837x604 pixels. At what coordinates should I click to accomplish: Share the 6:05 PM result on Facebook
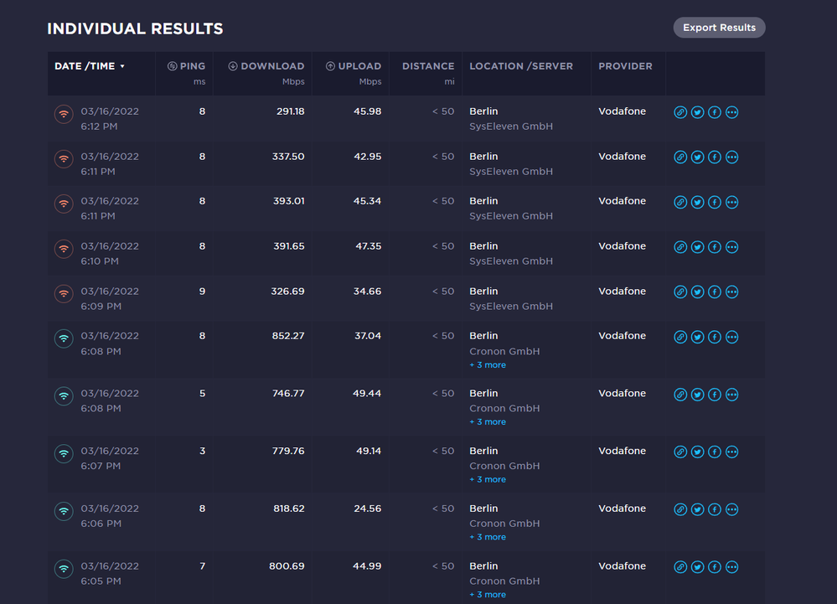pyautogui.click(x=714, y=566)
